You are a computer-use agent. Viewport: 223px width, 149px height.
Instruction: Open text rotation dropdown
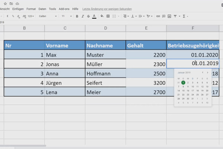click(149, 16)
